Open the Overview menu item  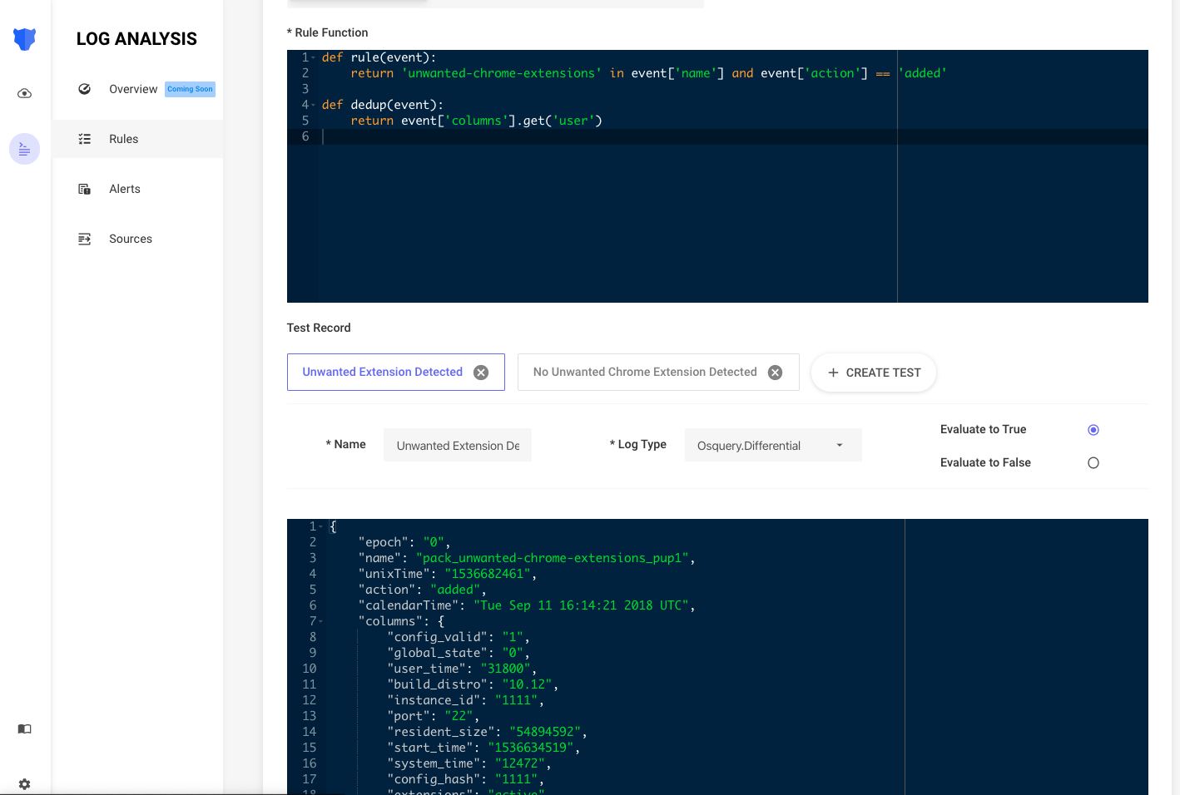pos(138,89)
